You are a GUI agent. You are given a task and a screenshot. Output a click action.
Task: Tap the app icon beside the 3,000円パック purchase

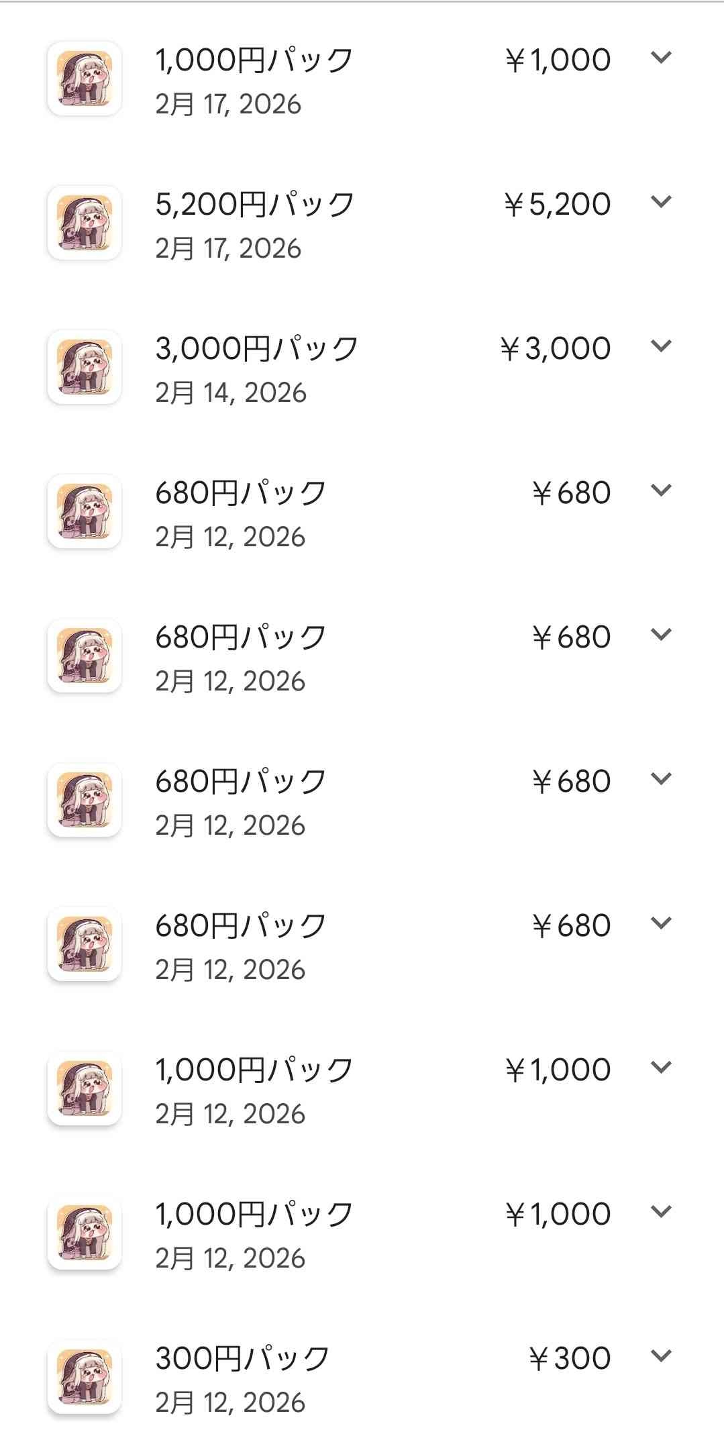click(85, 367)
